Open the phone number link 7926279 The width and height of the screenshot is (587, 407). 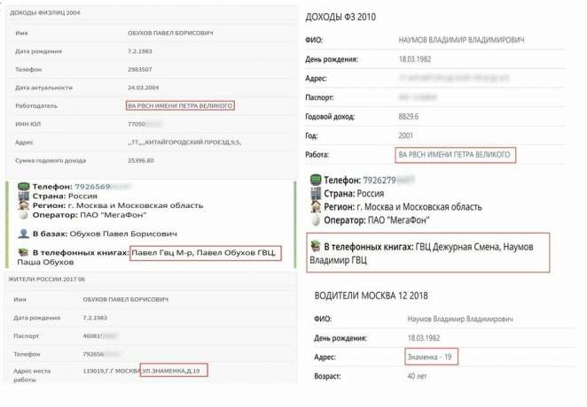380,180
